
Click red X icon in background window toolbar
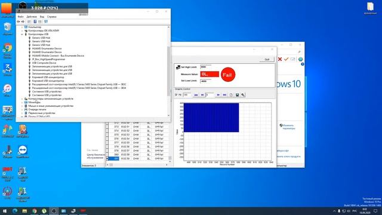pyautogui.click(x=280, y=59)
